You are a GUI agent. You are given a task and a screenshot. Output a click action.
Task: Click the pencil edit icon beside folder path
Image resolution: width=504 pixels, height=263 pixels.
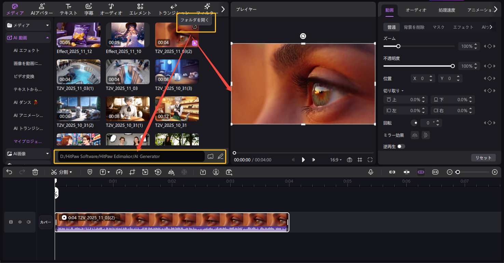[220, 157]
